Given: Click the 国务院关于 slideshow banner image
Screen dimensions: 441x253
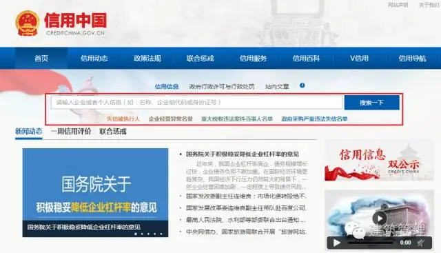Looking at the screenshot, I should point(95,192).
